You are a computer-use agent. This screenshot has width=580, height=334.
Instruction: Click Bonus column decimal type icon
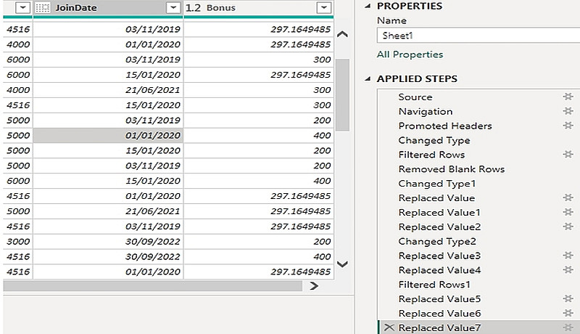click(193, 7)
